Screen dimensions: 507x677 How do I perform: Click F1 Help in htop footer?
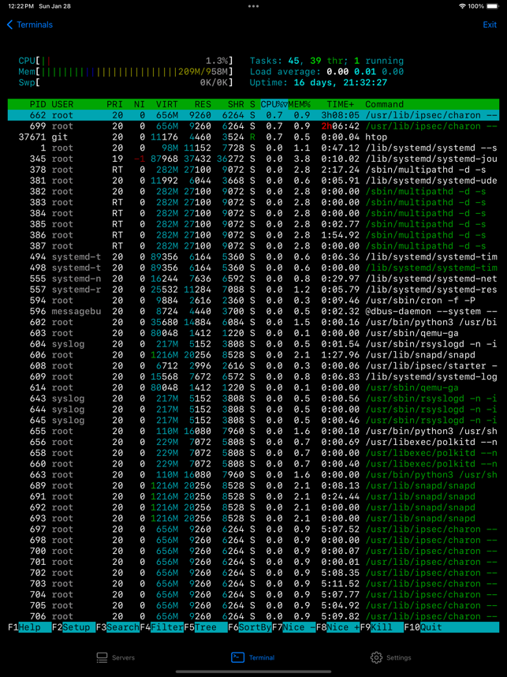[x=30, y=627]
